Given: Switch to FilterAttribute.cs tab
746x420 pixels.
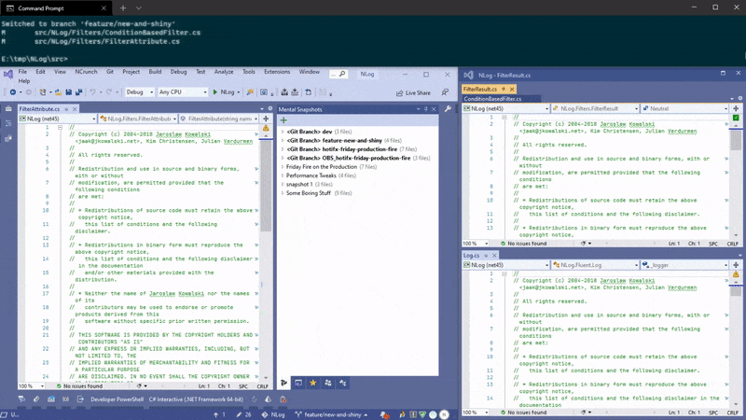Looking at the screenshot, I should tap(40, 109).
